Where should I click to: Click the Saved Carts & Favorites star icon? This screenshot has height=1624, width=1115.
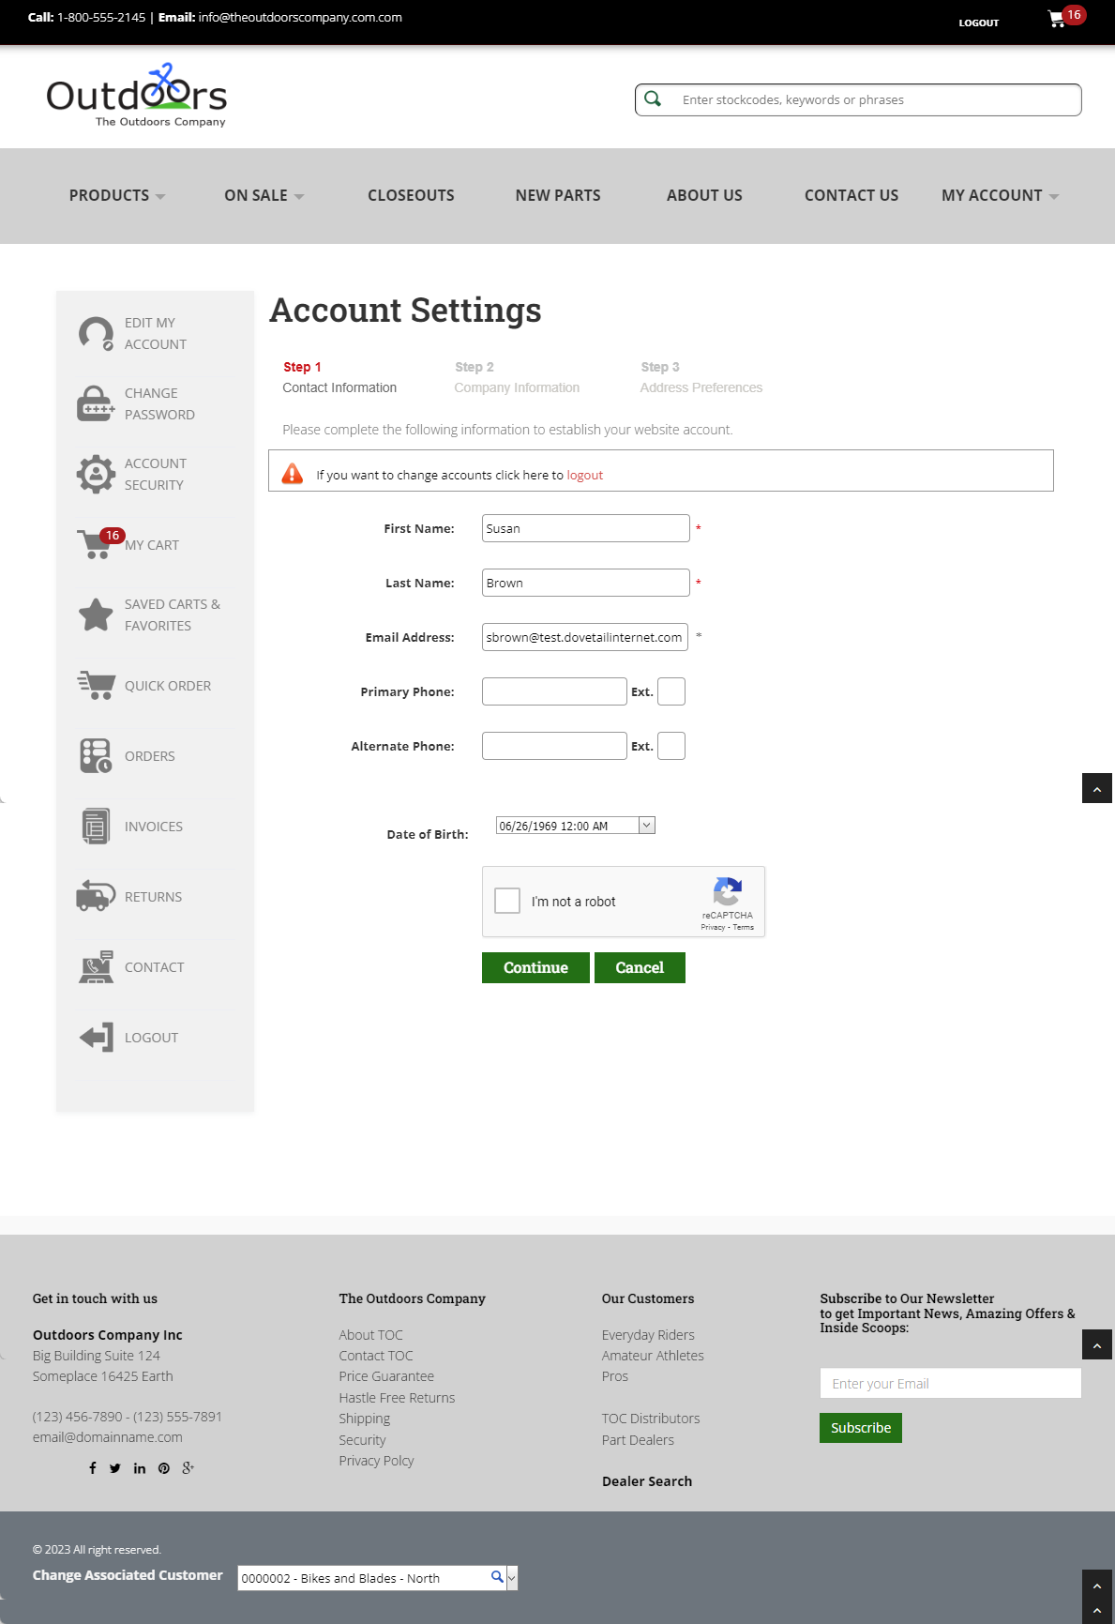96,615
